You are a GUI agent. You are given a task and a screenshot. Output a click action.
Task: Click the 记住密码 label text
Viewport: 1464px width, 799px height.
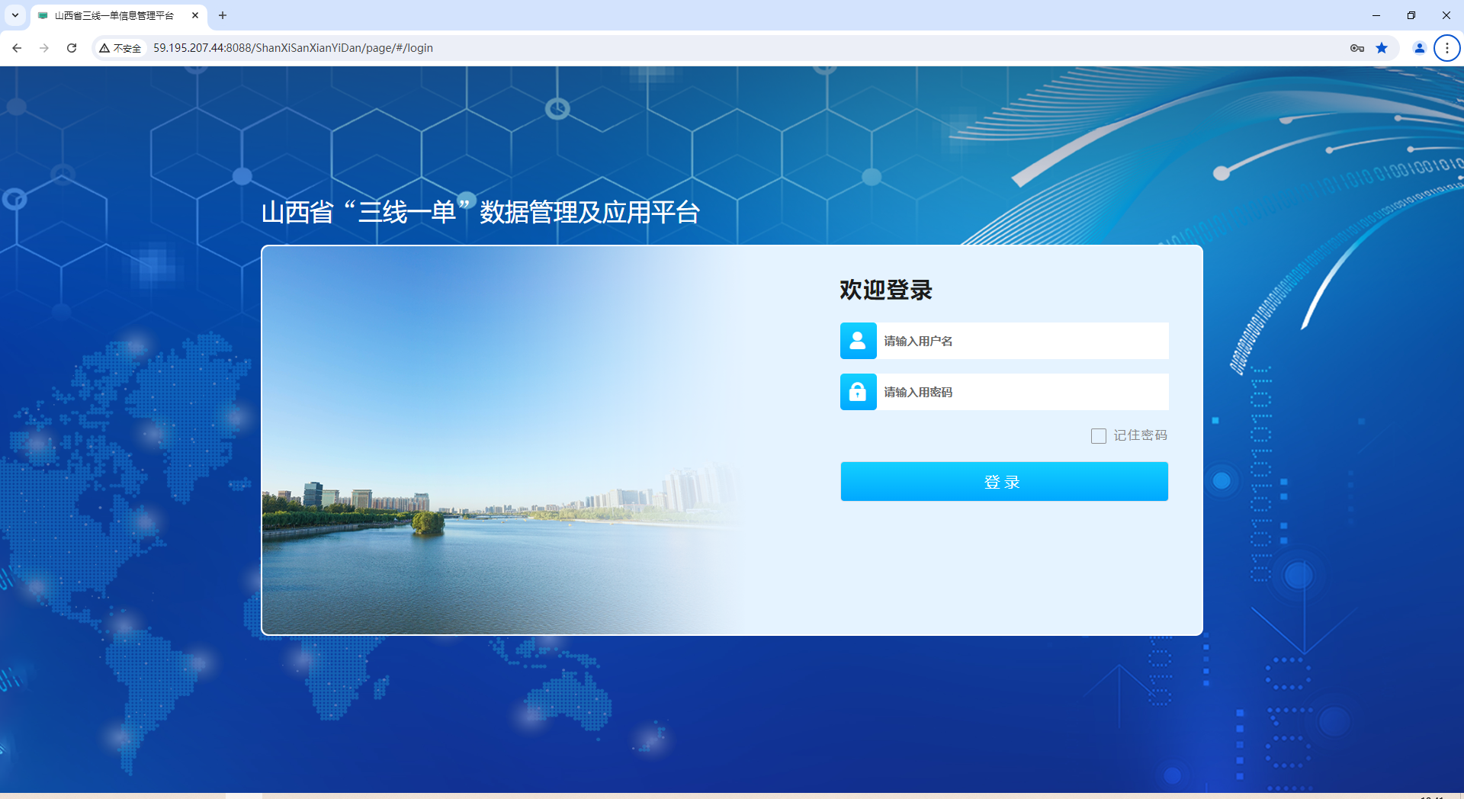coord(1141,435)
